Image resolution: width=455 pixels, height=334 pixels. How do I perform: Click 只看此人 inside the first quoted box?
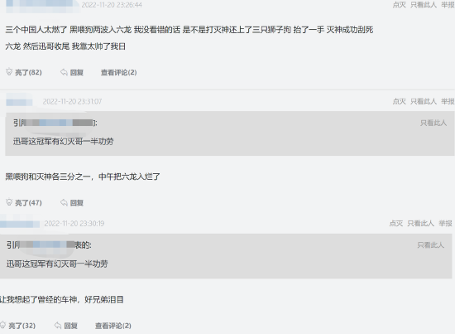[433, 123]
